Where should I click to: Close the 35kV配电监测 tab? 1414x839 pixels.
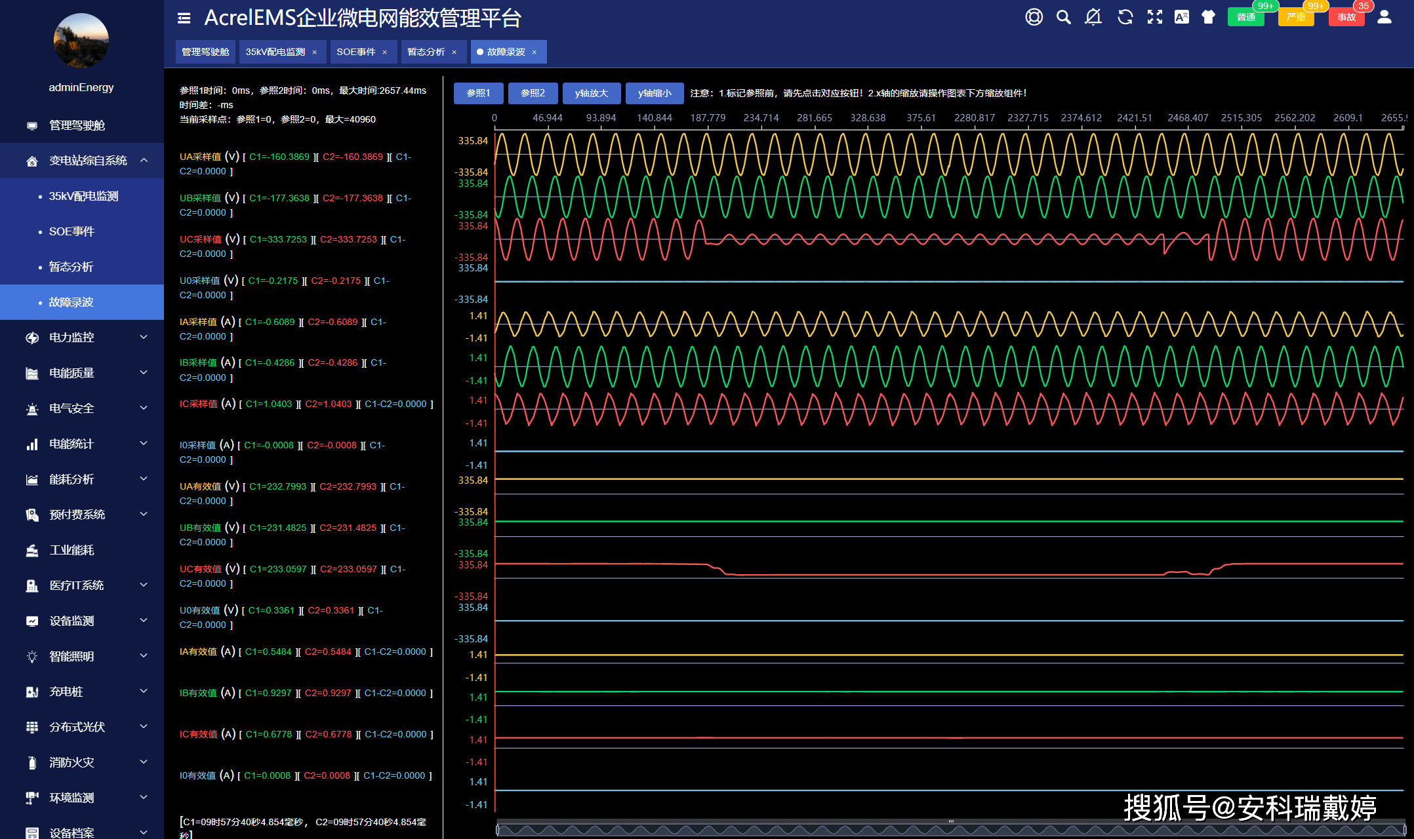(x=315, y=52)
